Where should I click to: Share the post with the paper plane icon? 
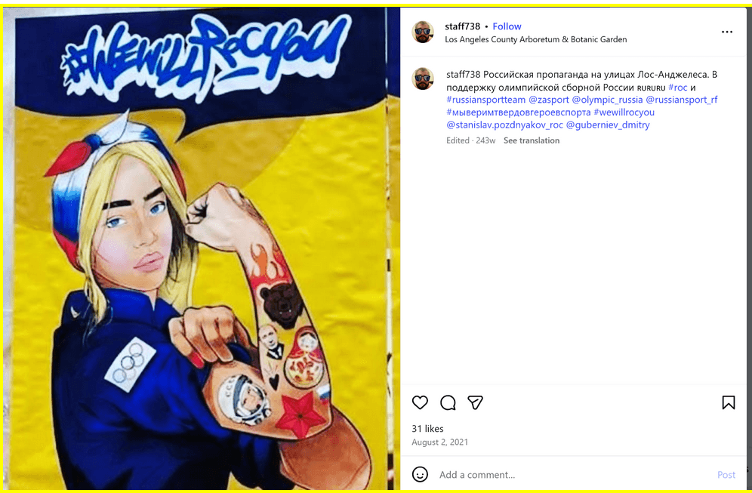click(x=475, y=402)
